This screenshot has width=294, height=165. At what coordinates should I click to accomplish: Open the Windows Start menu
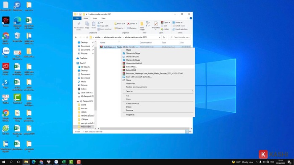pos(3,162)
